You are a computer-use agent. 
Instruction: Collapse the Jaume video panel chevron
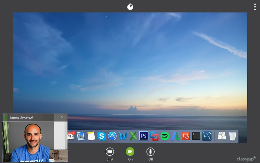point(63,117)
